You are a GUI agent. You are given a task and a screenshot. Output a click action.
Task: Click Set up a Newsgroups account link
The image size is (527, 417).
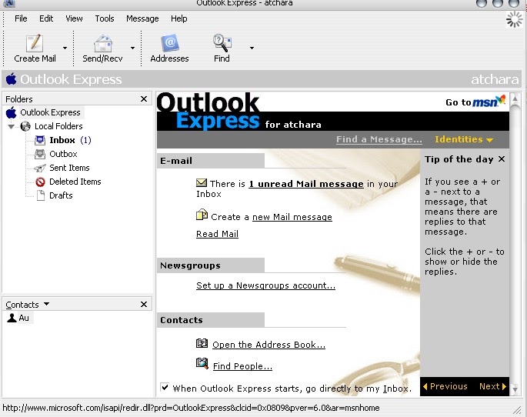click(x=265, y=285)
